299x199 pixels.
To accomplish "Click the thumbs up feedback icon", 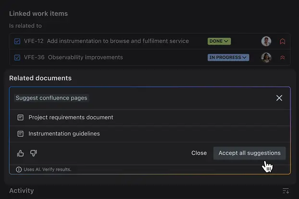I will tap(20, 153).
